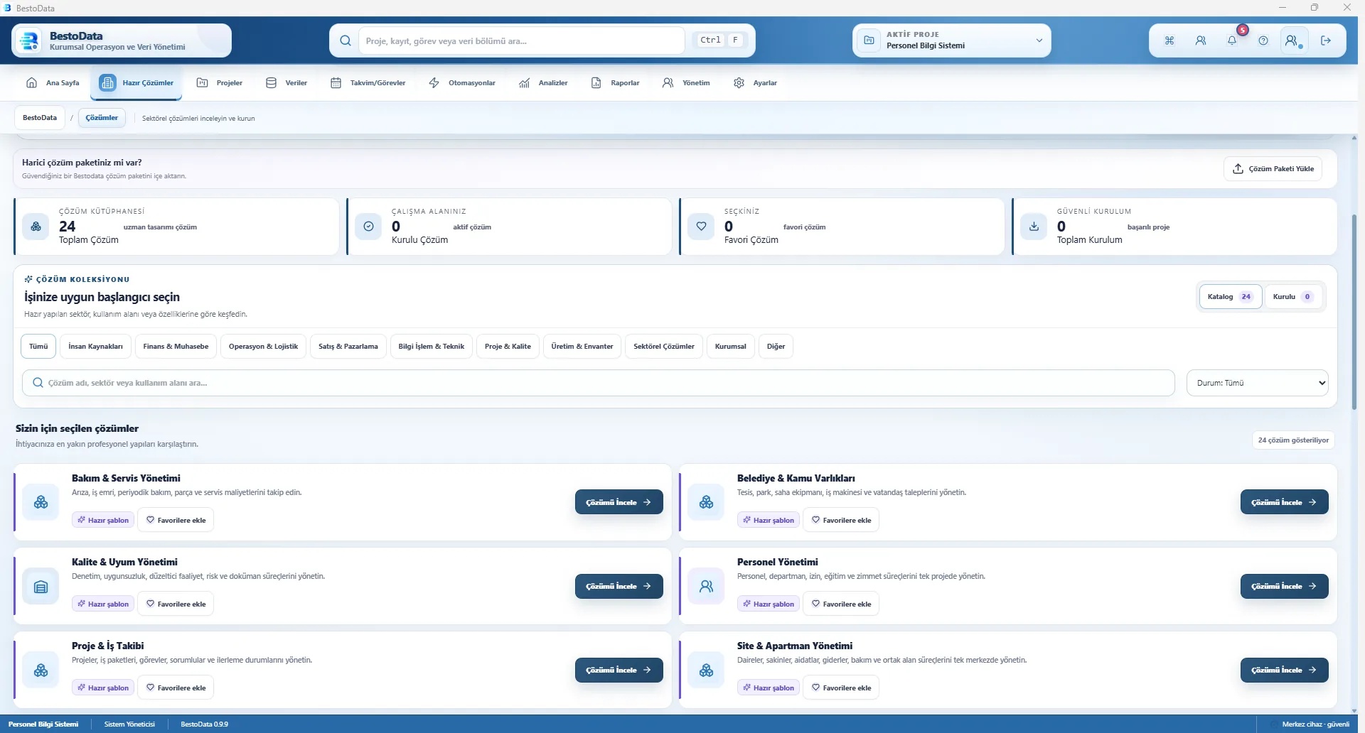
Task: Click the BestoData breadcrumb link
Action: pyautogui.click(x=40, y=118)
